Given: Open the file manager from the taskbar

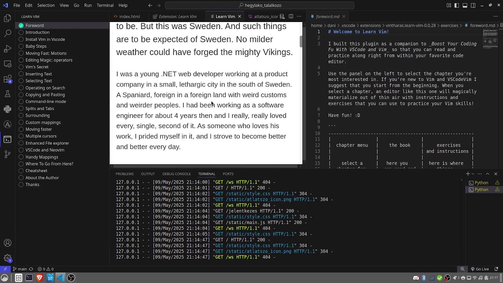Looking at the screenshot, I should [x=18, y=278].
